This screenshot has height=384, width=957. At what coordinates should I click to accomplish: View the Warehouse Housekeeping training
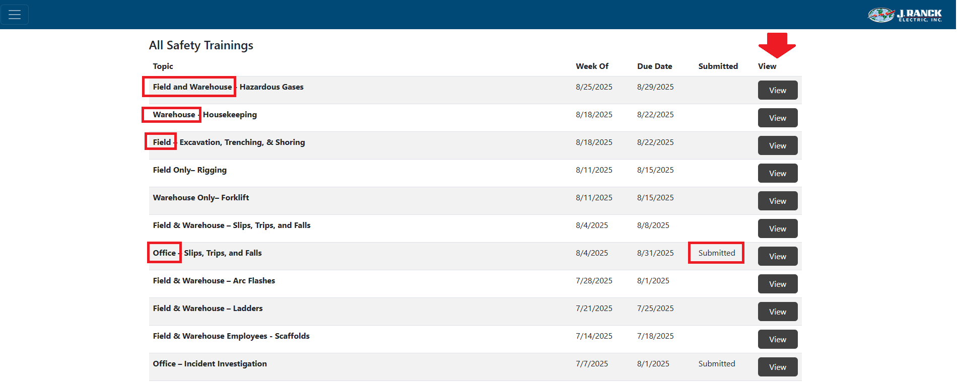[x=777, y=118]
